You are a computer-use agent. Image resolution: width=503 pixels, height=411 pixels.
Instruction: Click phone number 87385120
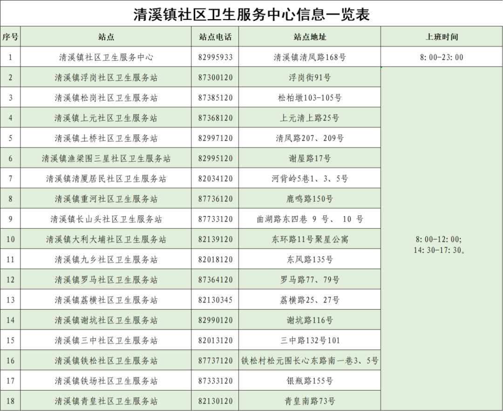coord(215,98)
